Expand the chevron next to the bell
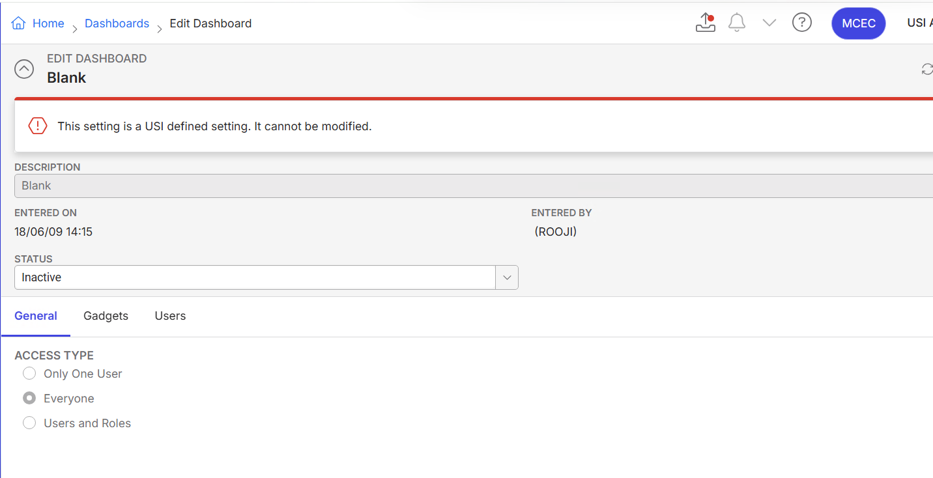 (769, 23)
